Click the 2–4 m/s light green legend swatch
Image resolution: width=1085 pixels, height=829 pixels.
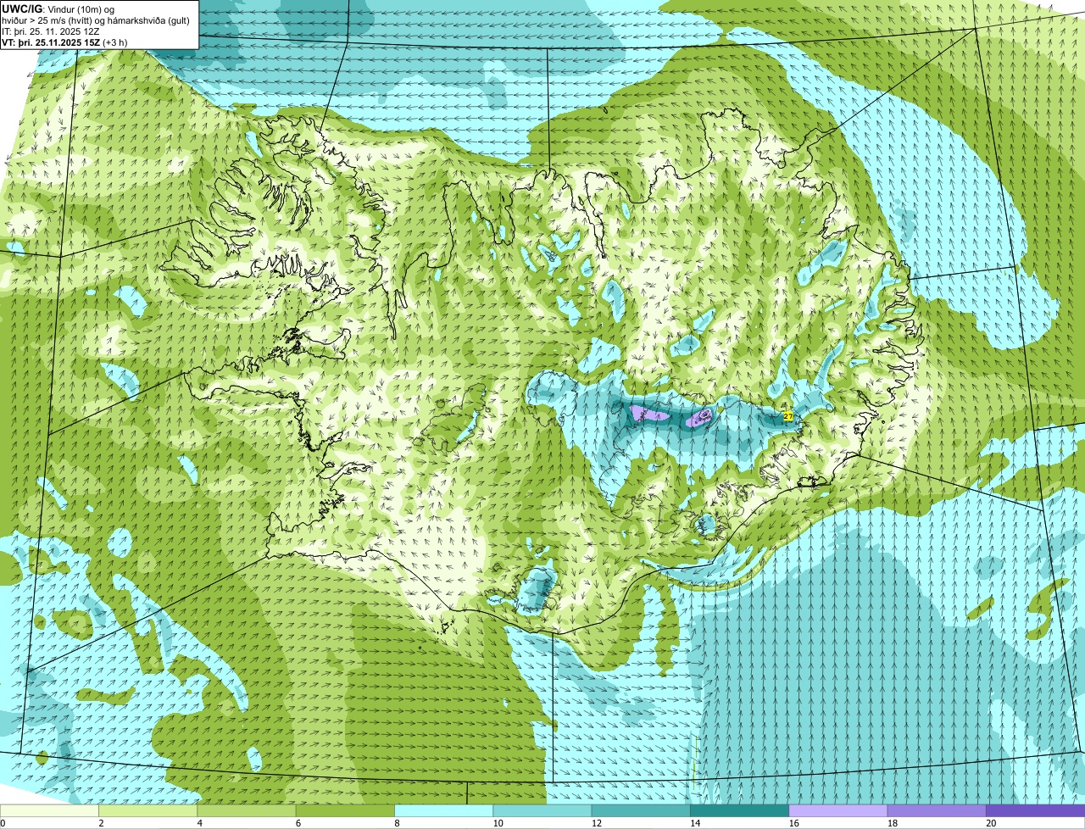coord(148,811)
